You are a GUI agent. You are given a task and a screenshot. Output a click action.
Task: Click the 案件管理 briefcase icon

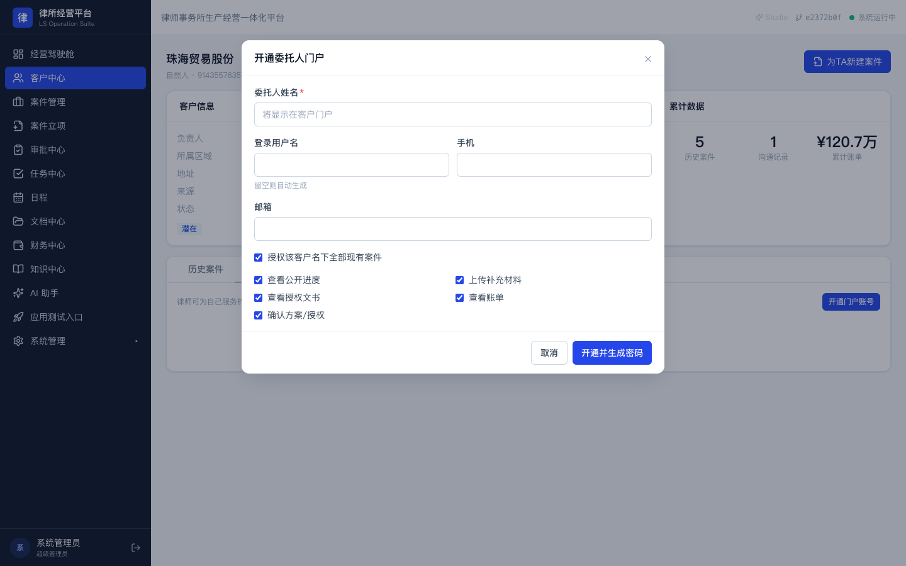click(x=18, y=102)
